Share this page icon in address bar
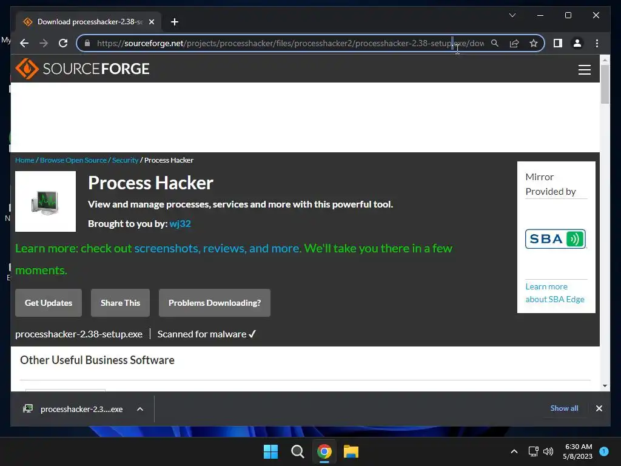This screenshot has height=466, width=621. click(x=514, y=43)
